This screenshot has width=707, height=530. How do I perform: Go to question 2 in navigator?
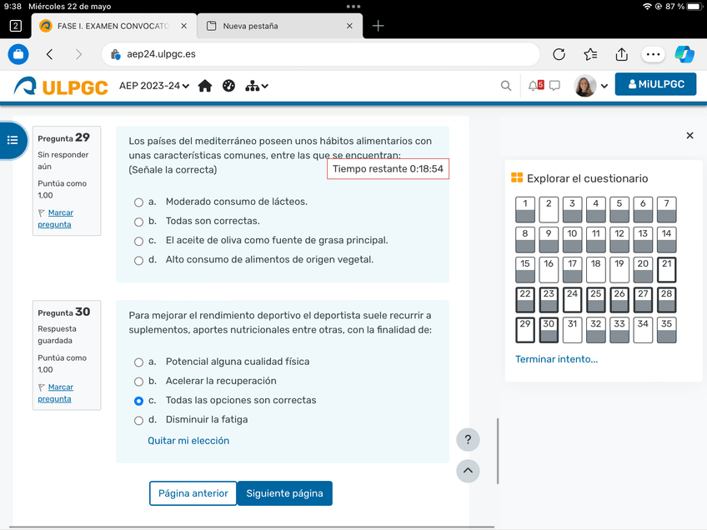(549, 209)
